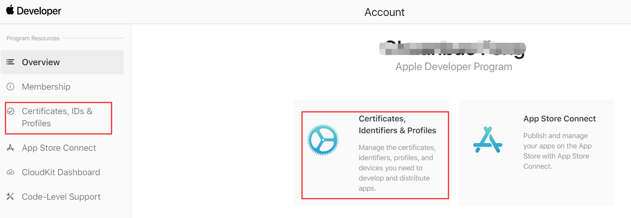Screen dimensions: 631x218
Task: Open App Store Connect card title
Action: 560,119
